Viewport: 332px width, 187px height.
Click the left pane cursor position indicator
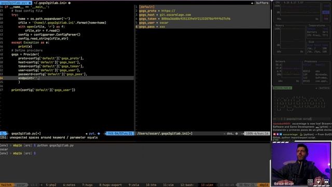click(120, 133)
